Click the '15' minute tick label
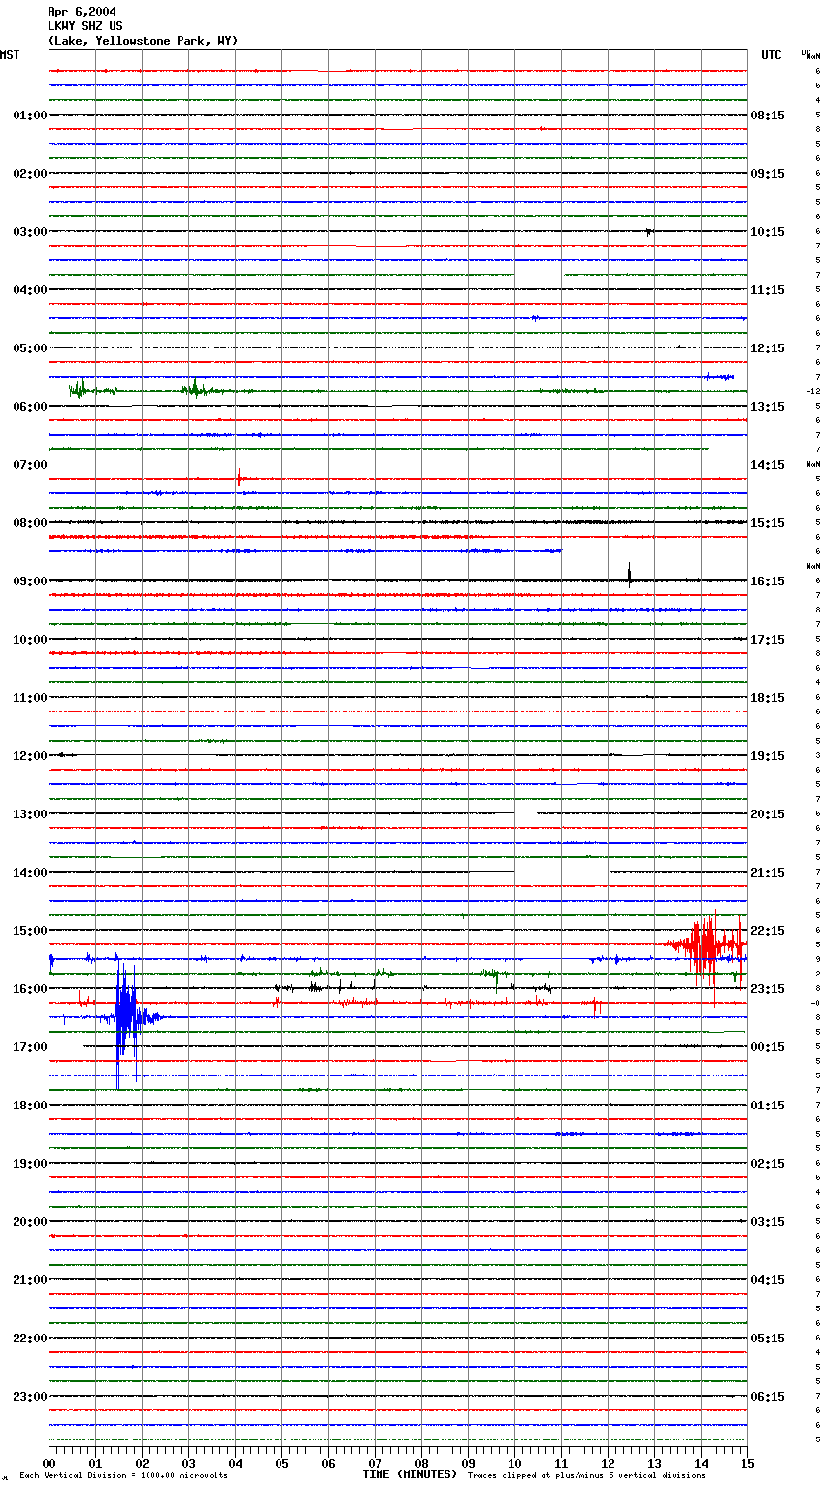The width and height of the screenshot is (825, 1489). click(747, 1463)
